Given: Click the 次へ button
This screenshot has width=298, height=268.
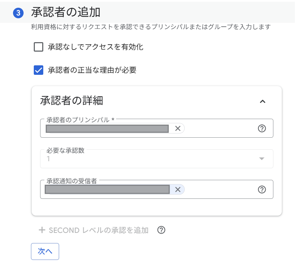Looking at the screenshot, I should (45, 251).
